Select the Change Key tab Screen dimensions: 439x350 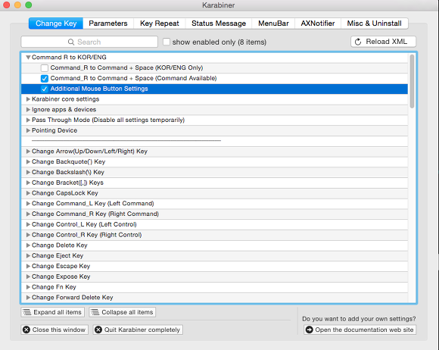(x=56, y=23)
